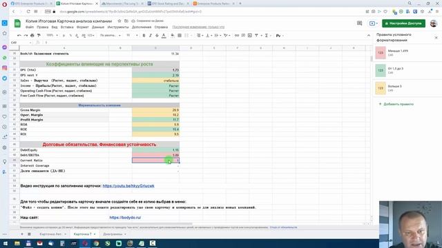Open text rotation dropdown
This screenshot has height=248, width=442.
click(x=227, y=35)
